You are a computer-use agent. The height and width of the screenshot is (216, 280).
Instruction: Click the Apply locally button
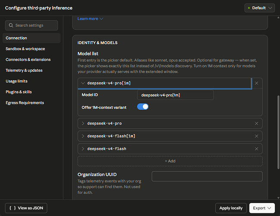[231, 208]
